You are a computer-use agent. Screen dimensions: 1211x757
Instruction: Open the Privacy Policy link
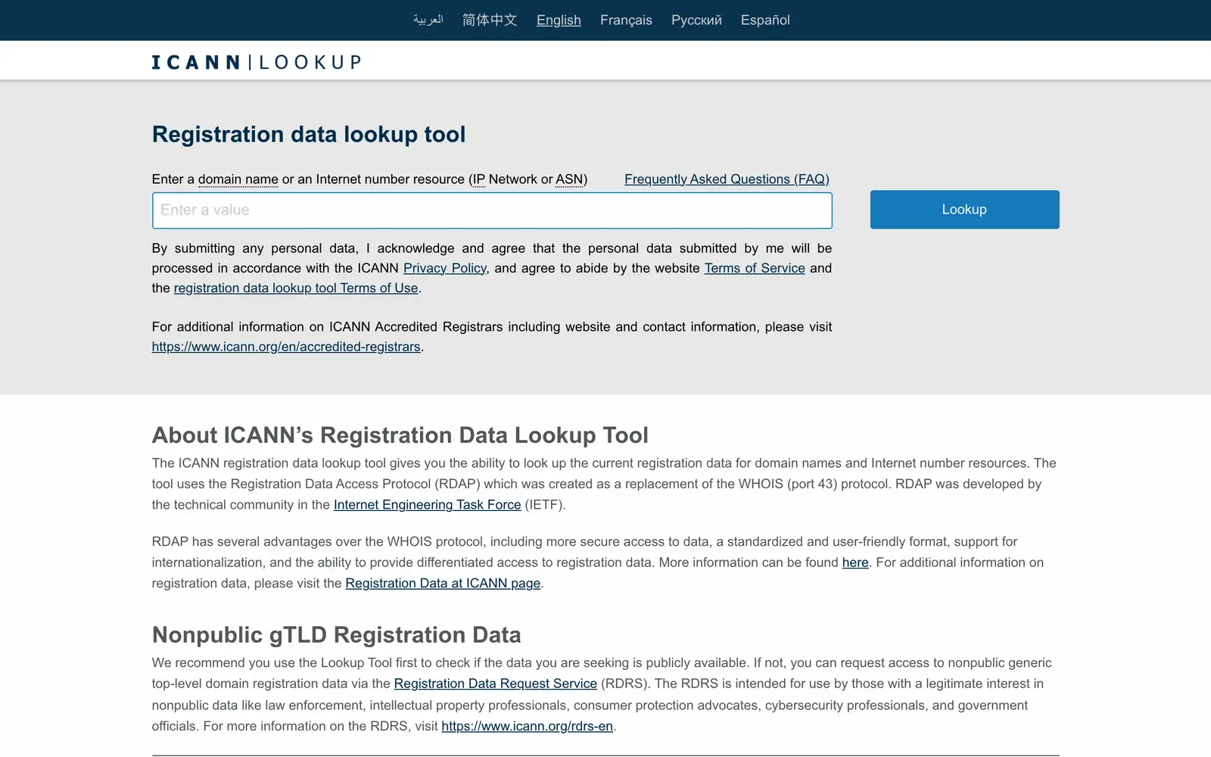pos(445,268)
